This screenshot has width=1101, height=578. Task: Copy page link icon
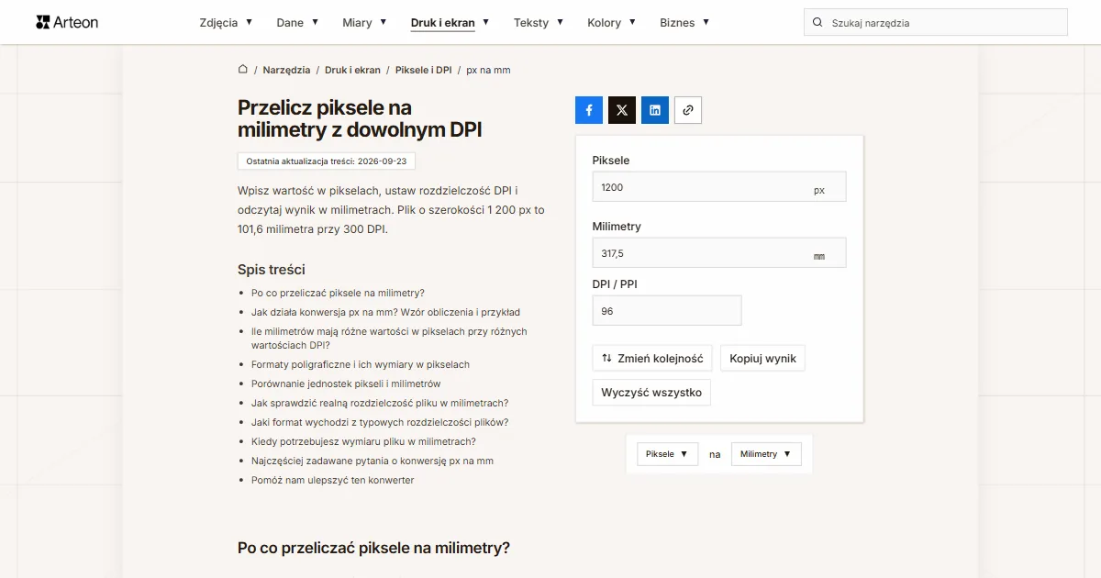pyautogui.click(x=688, y=110)
